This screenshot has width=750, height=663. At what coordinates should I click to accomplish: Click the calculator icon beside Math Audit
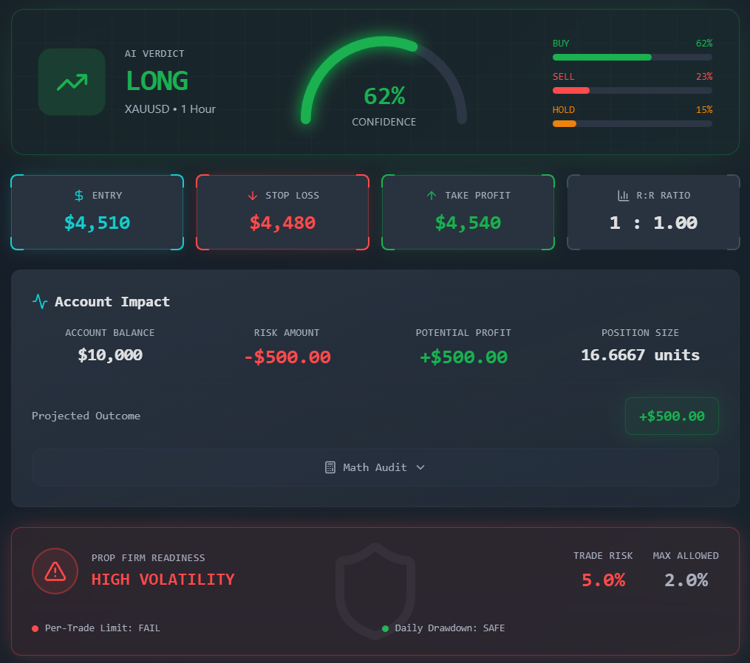coord(328,467)
